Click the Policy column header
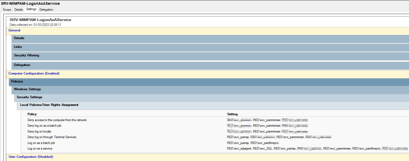 tap(32, 114)
